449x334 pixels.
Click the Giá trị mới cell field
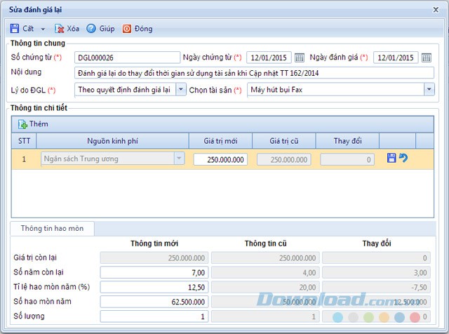click(x=220, y=159)
